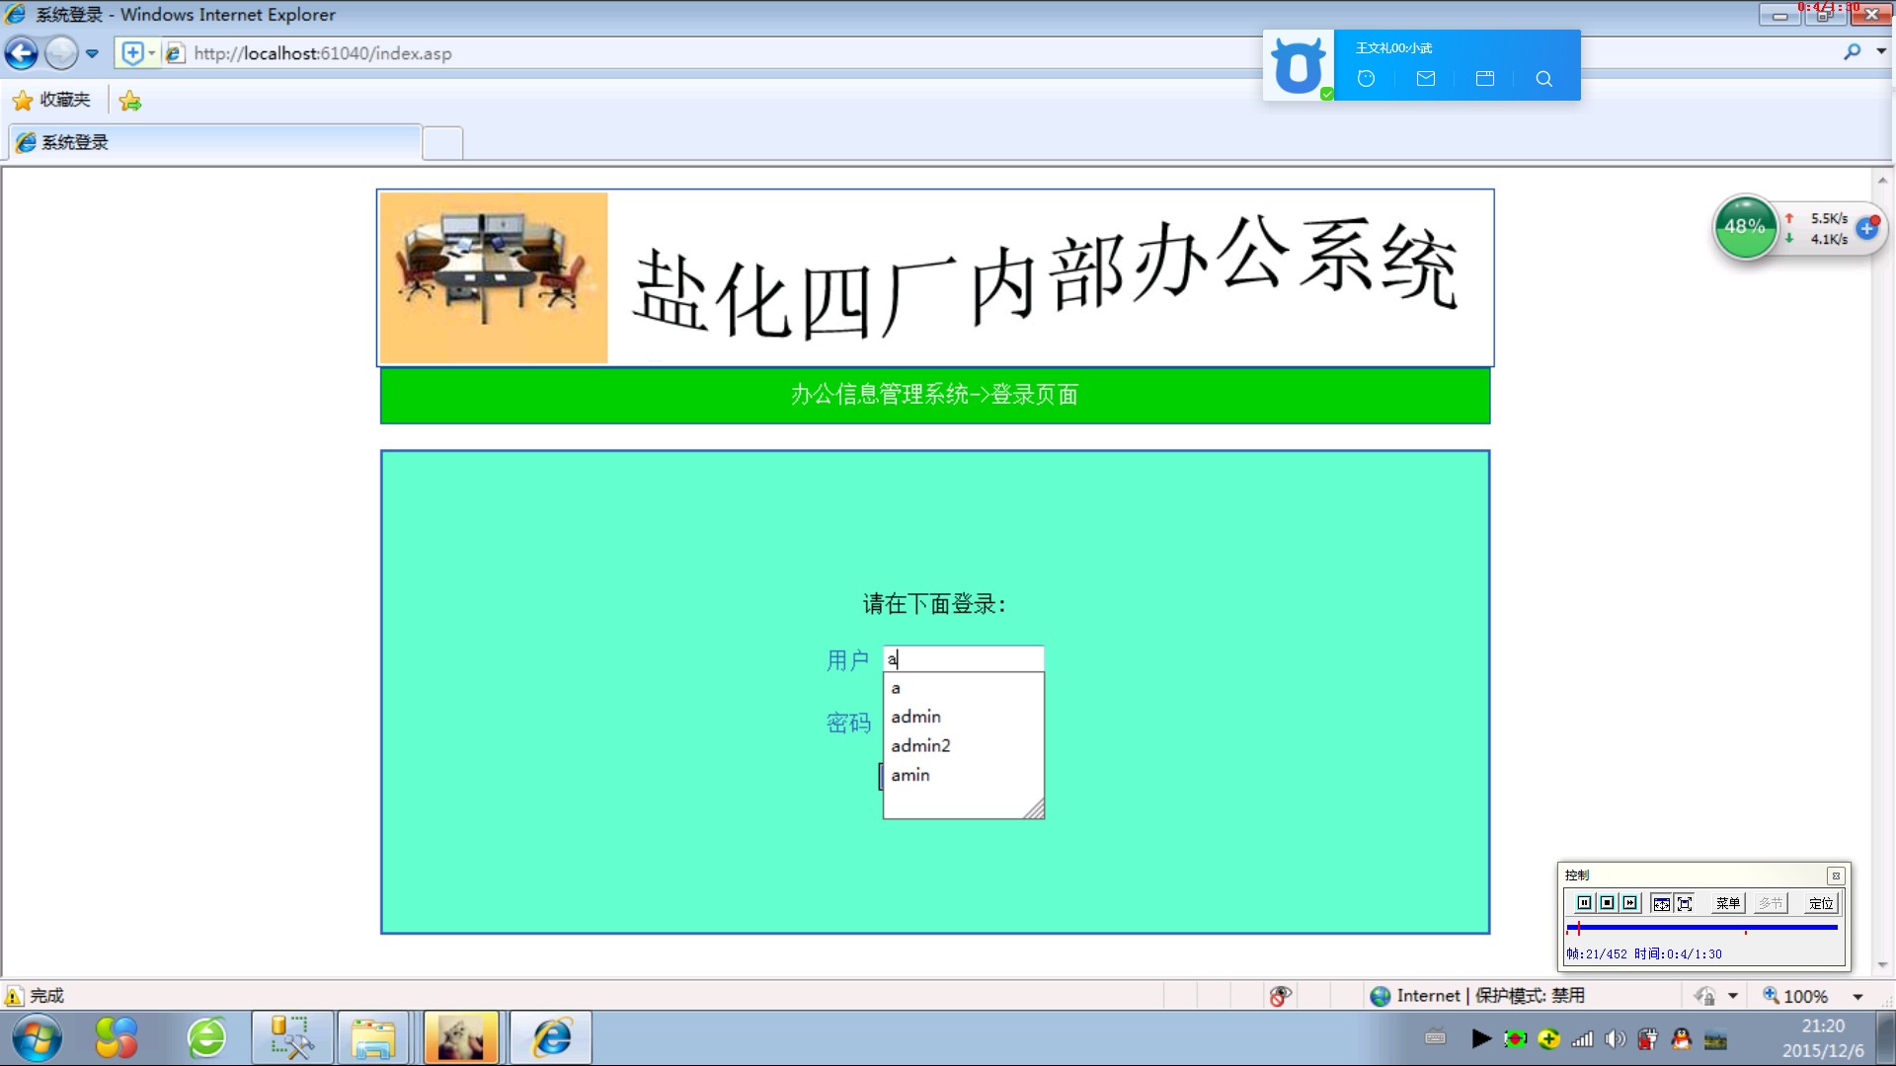Viewport: 1896px width, 1066px height.
Task: Click the security lock status icon
Action: coord(1705,996)
